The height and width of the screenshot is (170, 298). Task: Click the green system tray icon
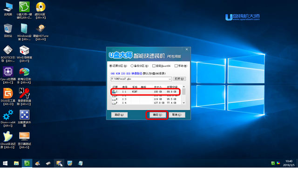(273, 163)
